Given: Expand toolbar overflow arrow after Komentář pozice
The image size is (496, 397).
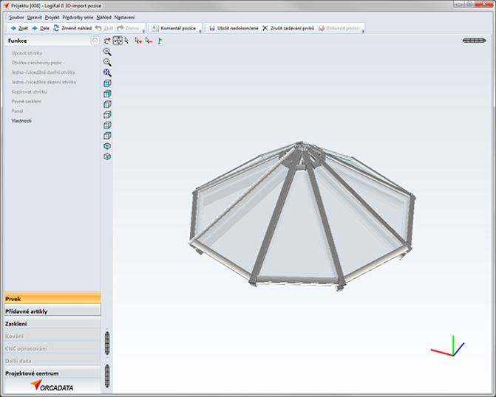Looking at the screenshot, I should pos(200,31).
